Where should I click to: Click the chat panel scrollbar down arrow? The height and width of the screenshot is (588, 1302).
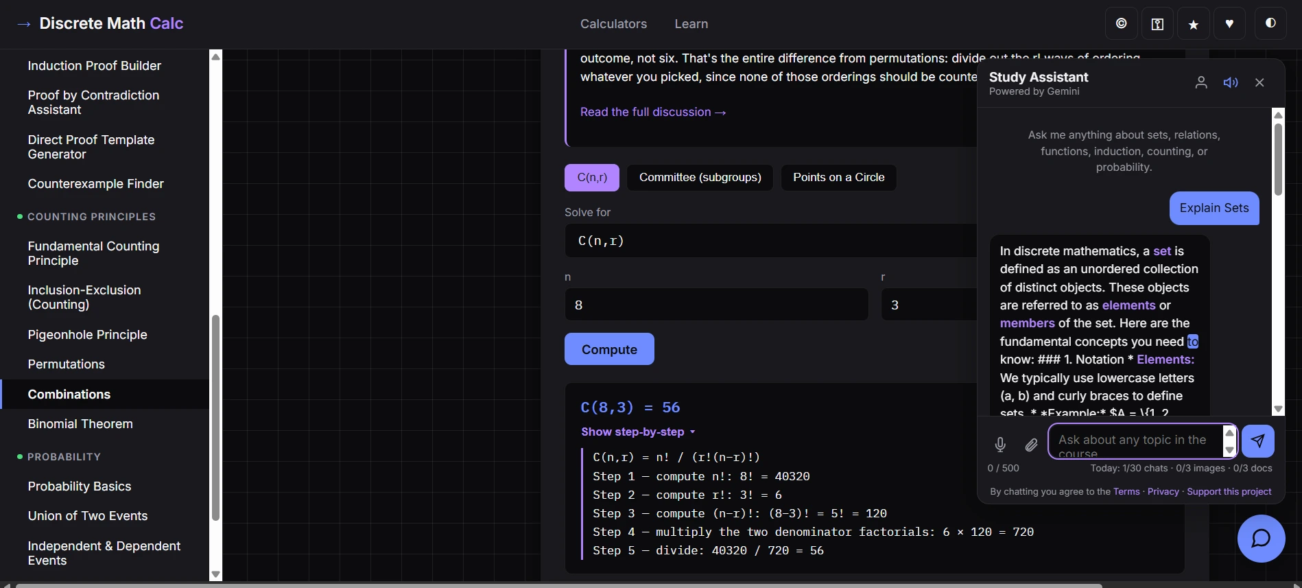point(1278,409)
